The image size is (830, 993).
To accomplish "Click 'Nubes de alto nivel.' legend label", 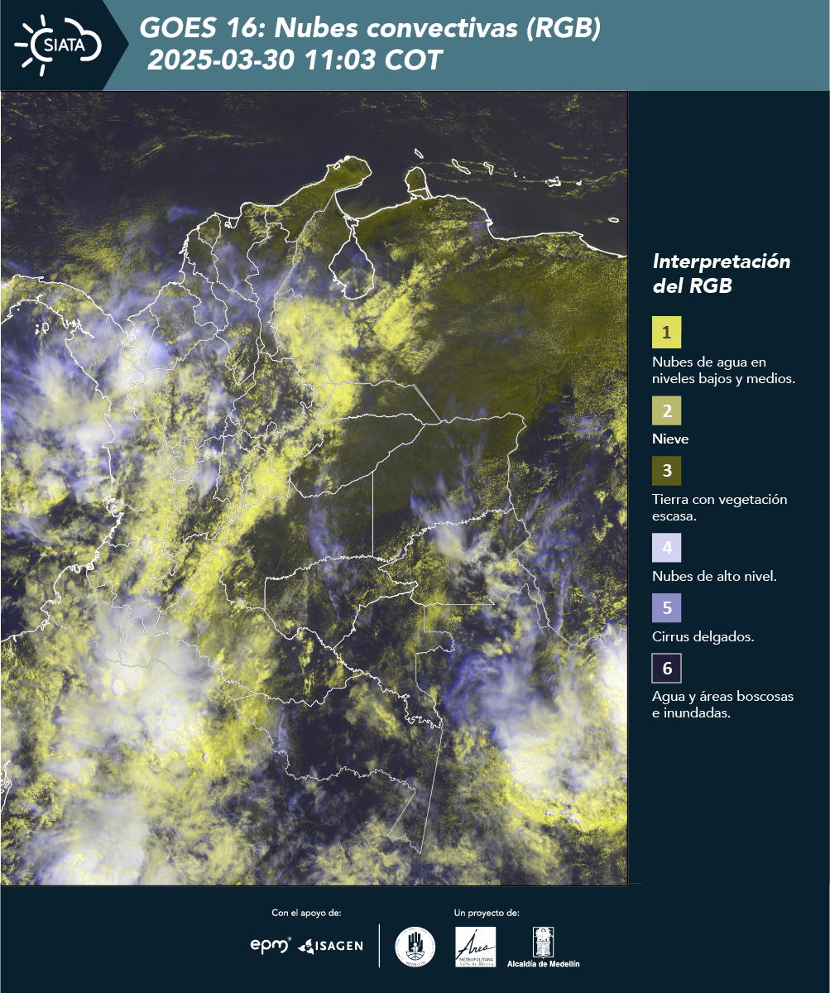I will point(714,577).
